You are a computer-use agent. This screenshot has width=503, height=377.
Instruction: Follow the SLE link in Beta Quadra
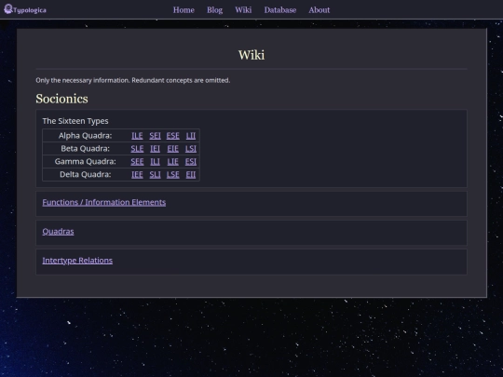pos(137,149)
